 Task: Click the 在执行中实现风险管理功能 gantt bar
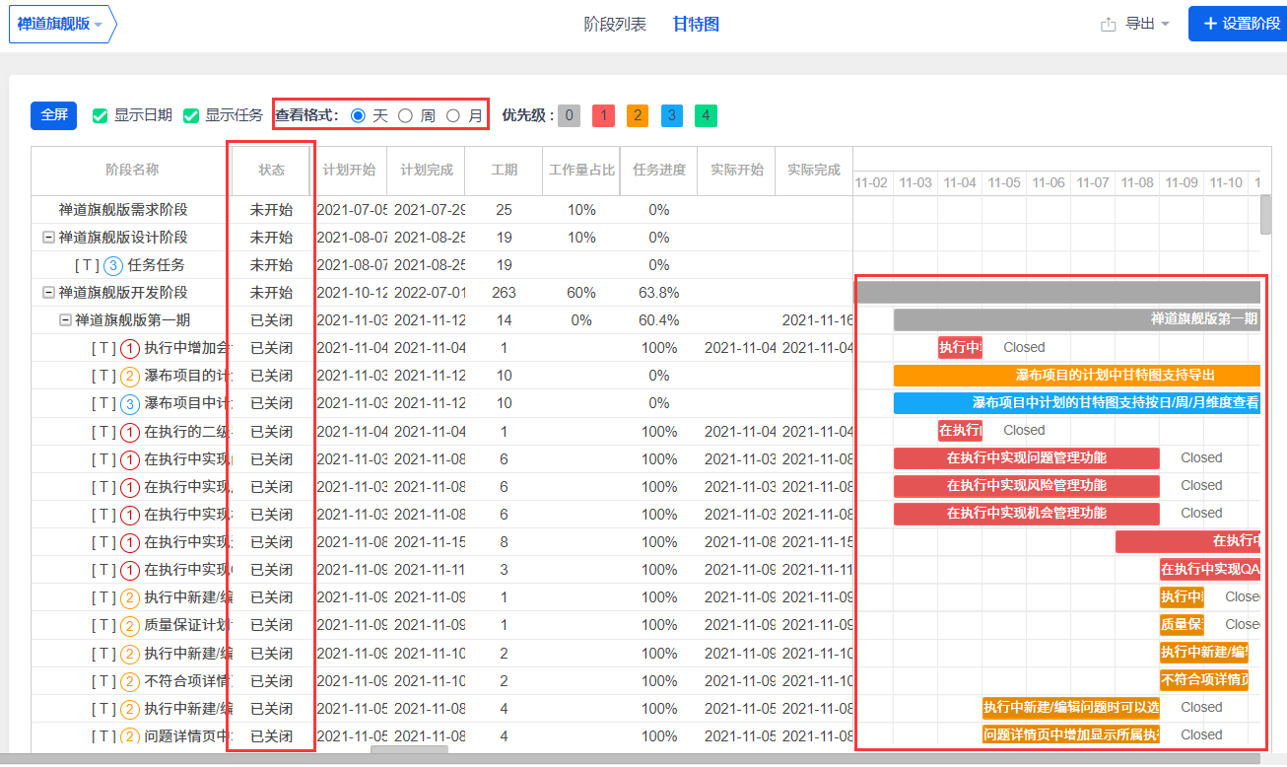click(1026, 486)
